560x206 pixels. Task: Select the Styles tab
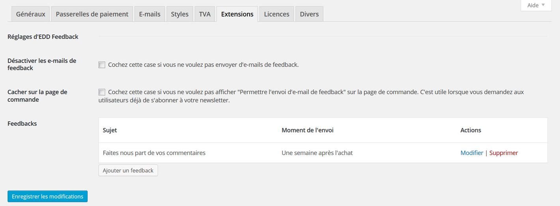click(179, 14)
